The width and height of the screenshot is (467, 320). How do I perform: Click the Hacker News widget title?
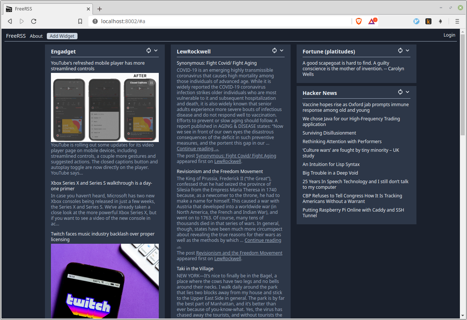[x=320, y=93]
